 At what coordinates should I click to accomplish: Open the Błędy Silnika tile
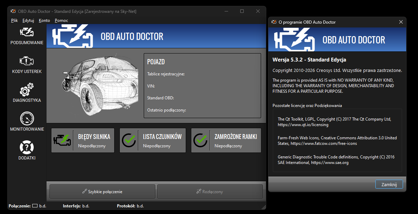[x=83, y=140]
